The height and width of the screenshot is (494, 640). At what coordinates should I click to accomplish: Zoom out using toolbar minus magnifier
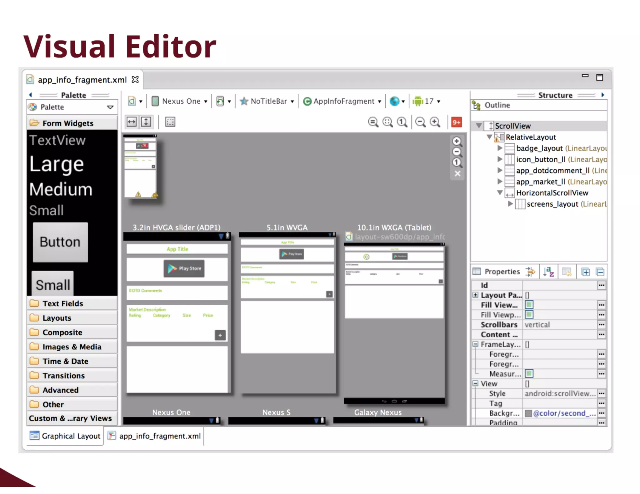click(x=421, y=122)
